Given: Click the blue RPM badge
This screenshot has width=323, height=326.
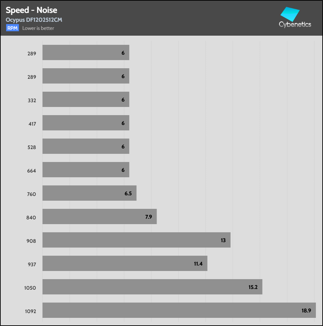Looking at the screenshot, I should (12, 28).
